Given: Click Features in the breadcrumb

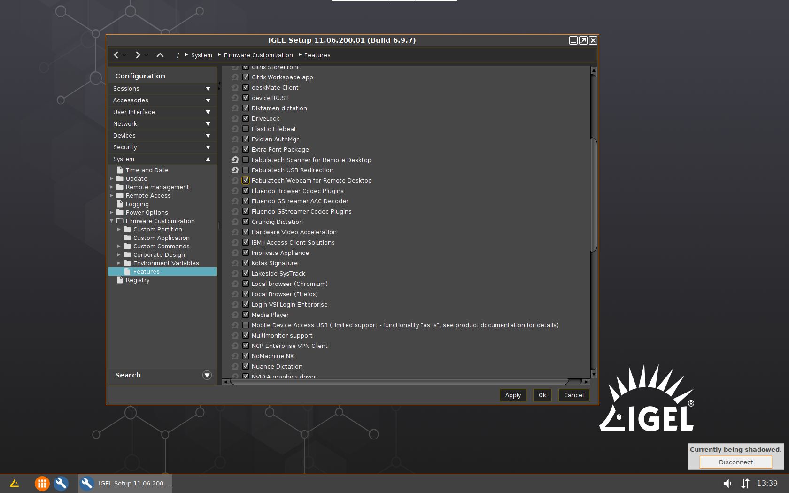Looking at the screenshot, I should (317, 55).
